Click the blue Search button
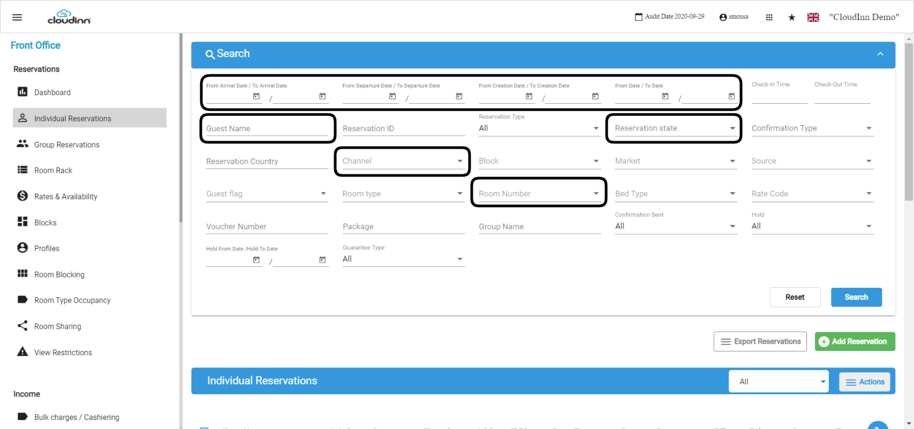 tap(856, 297)
